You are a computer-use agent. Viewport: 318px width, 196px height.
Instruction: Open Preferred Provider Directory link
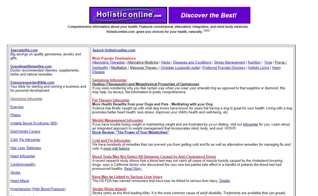[x=224, y=68]
